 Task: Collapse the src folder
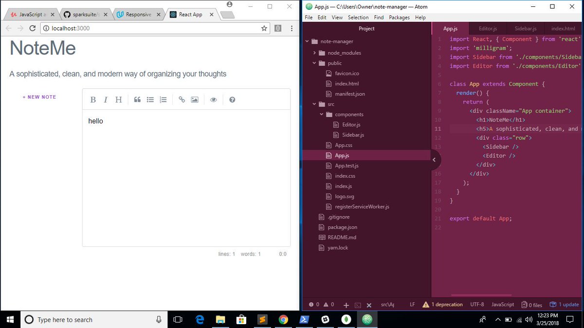(x=314, y=104)
